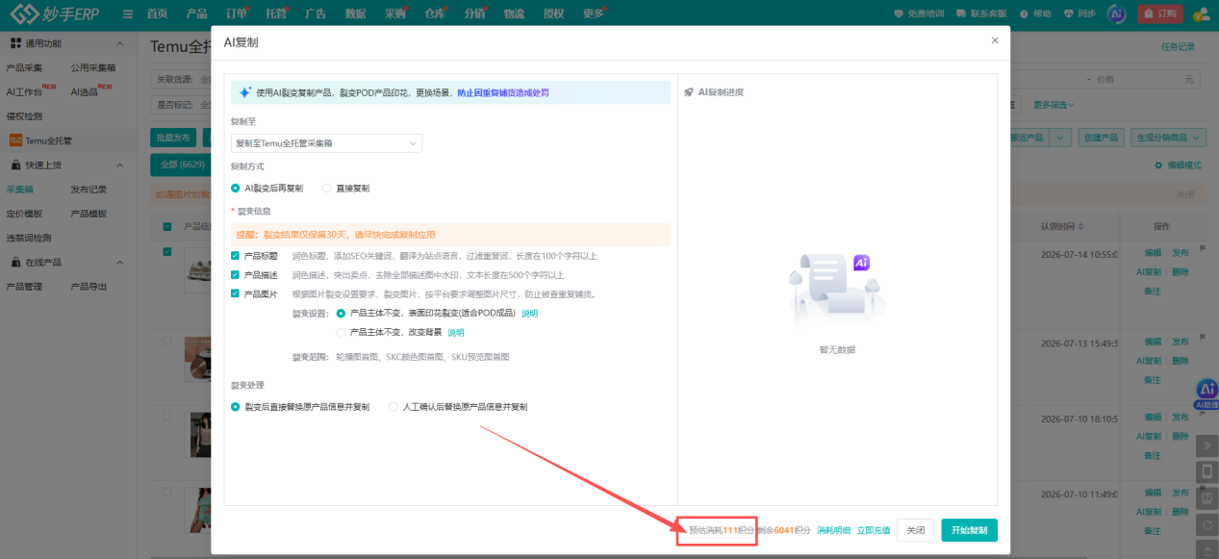Click the 关闭 button in dialog footer
The height and width of the screenshot is (559, 1219).
915,530
